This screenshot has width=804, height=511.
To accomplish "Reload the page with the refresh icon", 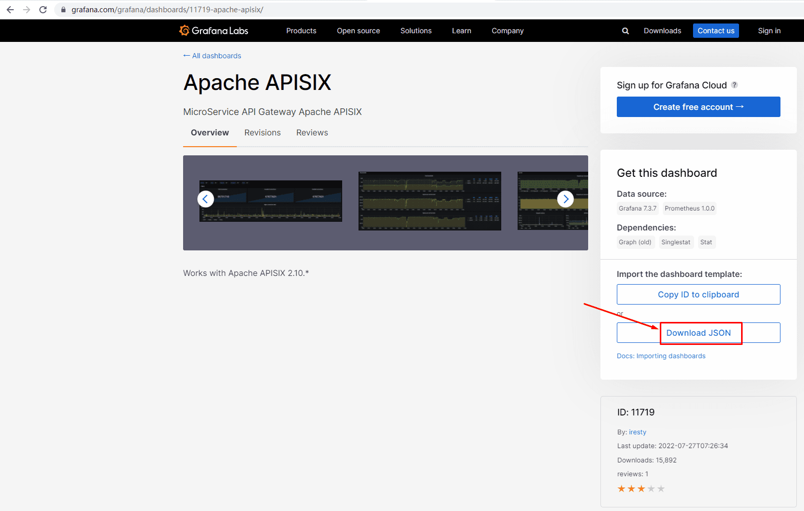I will (43, 10).
